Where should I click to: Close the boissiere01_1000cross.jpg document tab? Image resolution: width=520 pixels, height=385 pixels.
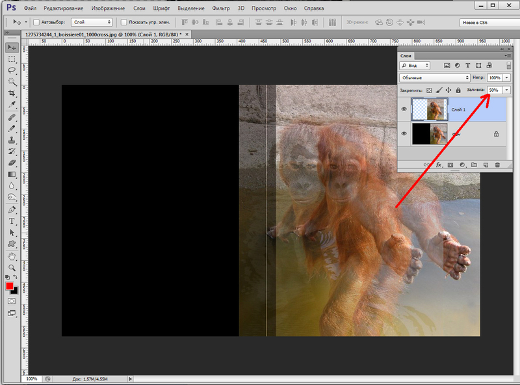click(x=187, y=34)
